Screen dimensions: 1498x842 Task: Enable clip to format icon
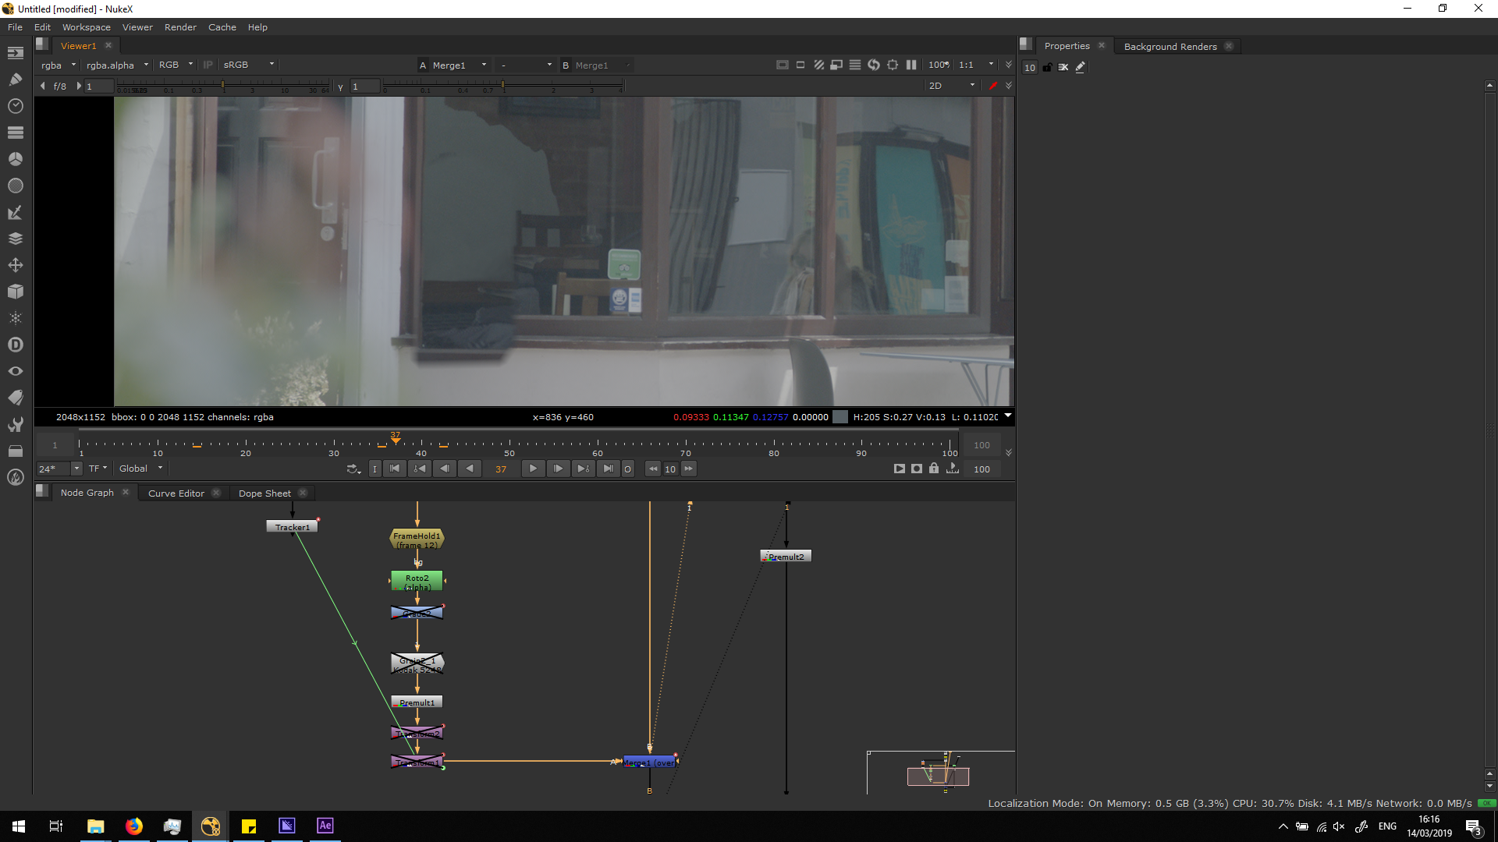click(x=783, y=65)
